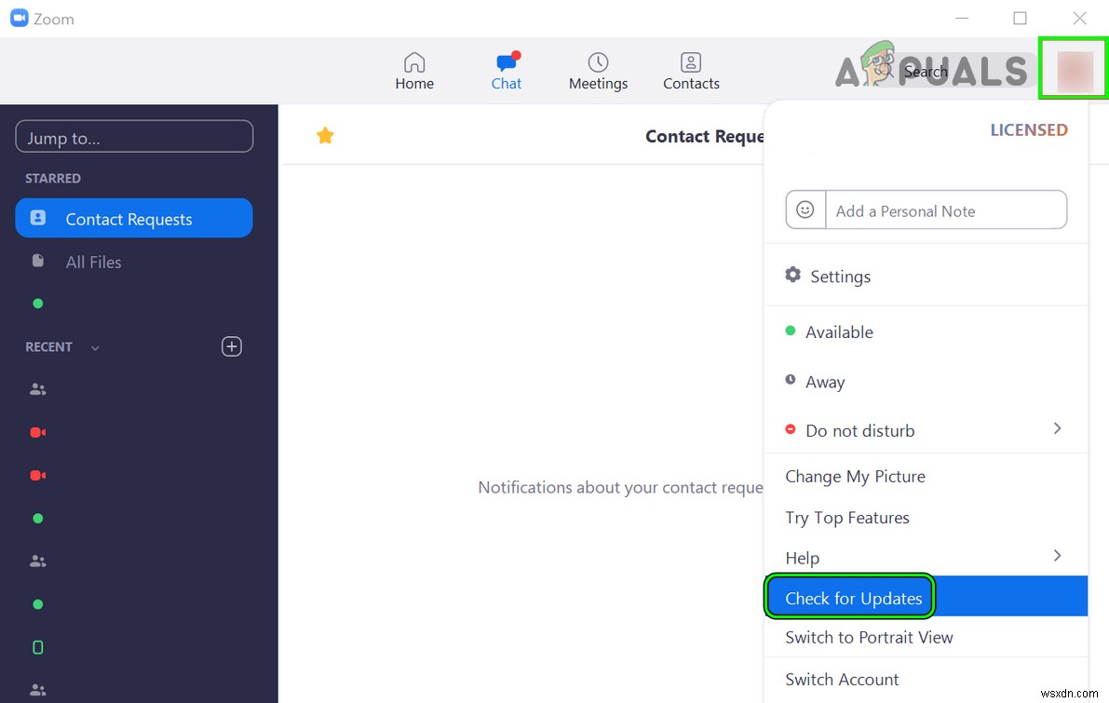This screenshot has height=703, width=1109.
Task: Click the yellow star icon
Action: 325,136
